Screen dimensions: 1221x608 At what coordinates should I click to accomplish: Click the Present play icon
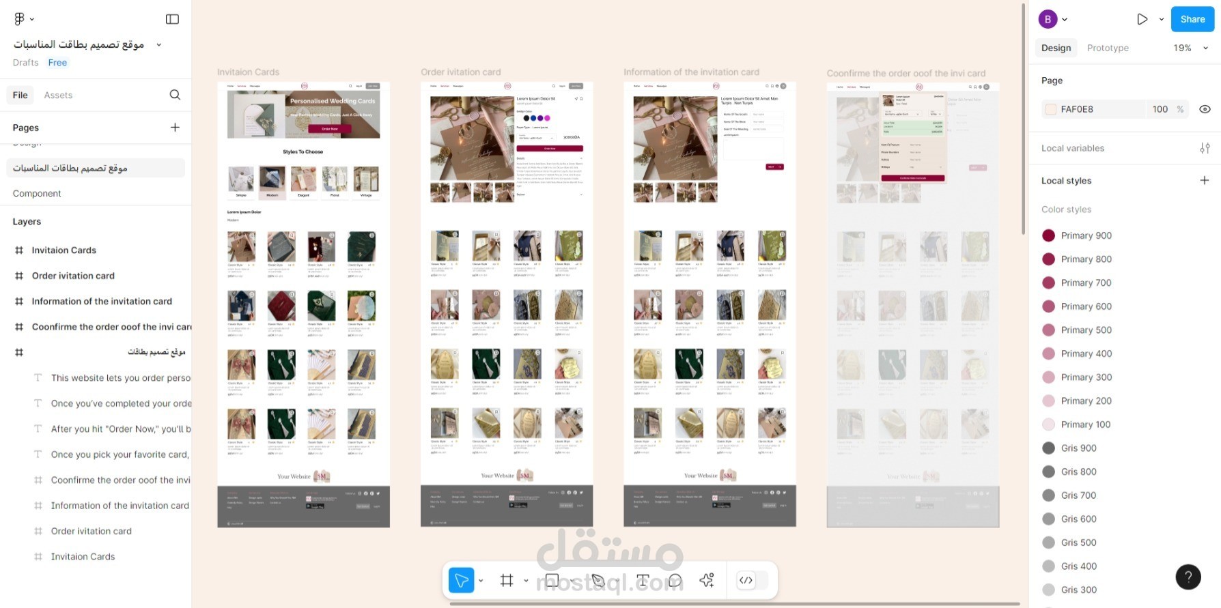coord(1142,19)
